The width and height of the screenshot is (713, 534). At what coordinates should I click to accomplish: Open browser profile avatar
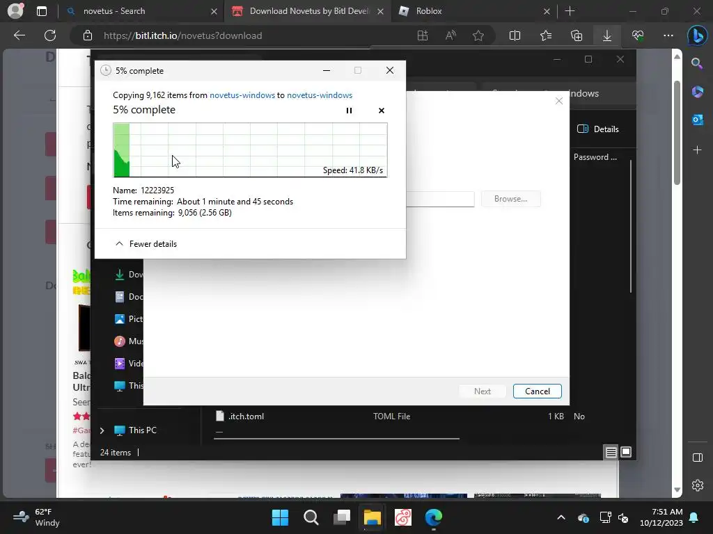pos(15,11)
